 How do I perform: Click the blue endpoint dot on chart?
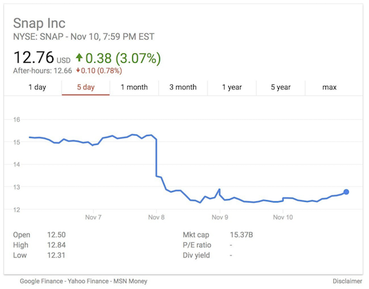(346, 192)
